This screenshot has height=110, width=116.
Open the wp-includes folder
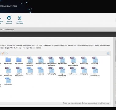pos(8,61)
